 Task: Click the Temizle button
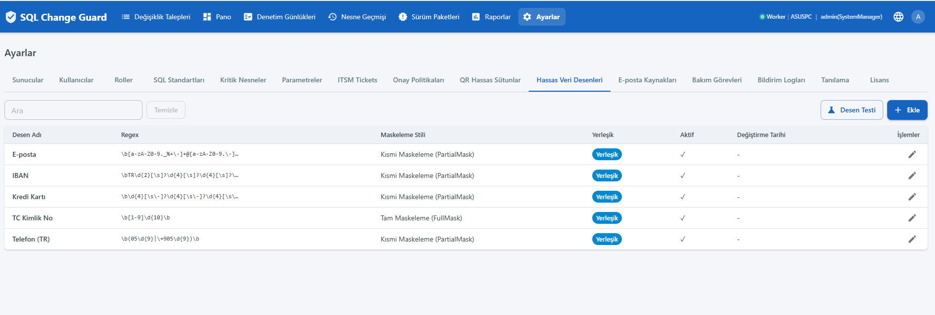(166, 110)
